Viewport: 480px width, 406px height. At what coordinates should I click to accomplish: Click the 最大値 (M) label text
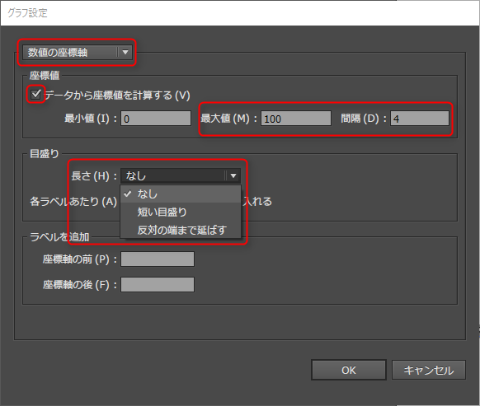pyautogui.click(x=228, y=119)
